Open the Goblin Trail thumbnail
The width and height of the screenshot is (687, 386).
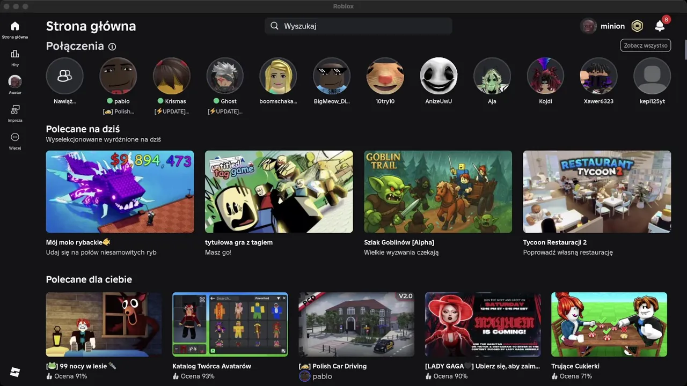pyautogui.click(x=438, y=191)
